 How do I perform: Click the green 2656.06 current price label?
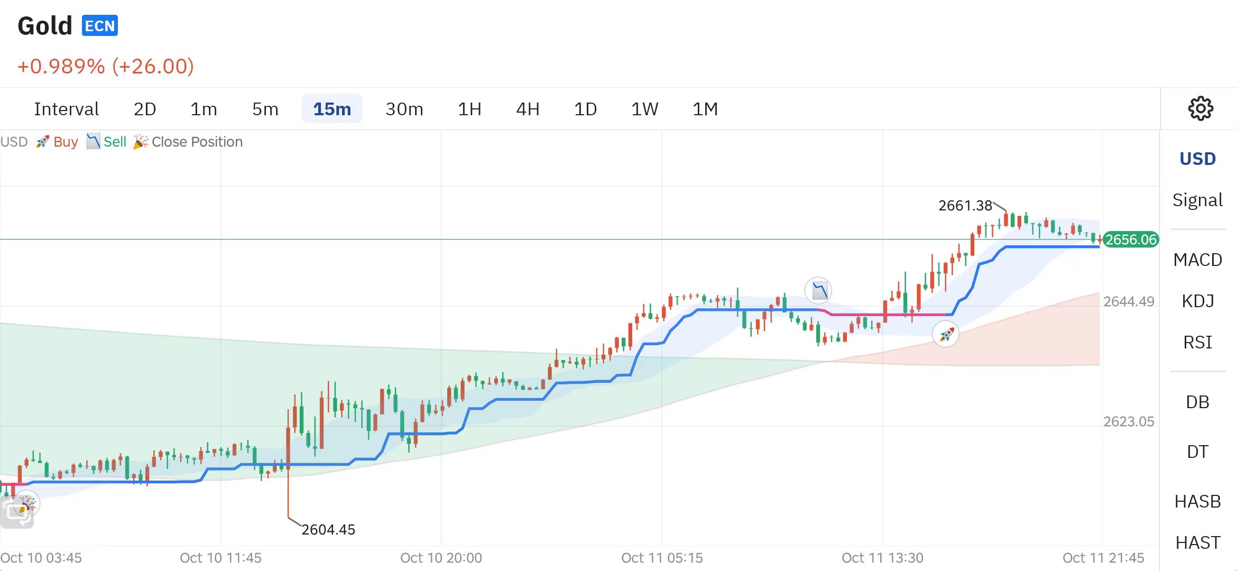[1131, 240]
